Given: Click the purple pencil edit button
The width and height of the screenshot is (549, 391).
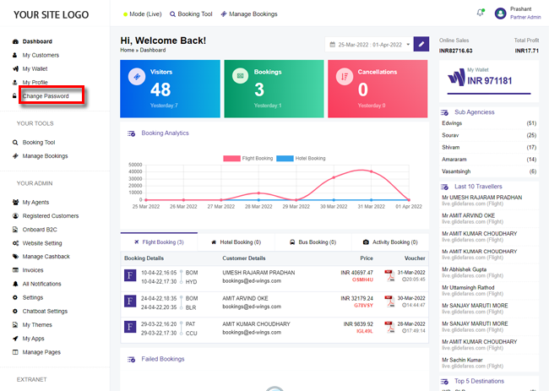Looking at the screenshot, I should coord(421,44).
